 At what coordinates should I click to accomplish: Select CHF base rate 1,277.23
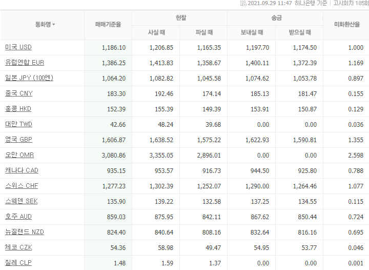point(114,186)
